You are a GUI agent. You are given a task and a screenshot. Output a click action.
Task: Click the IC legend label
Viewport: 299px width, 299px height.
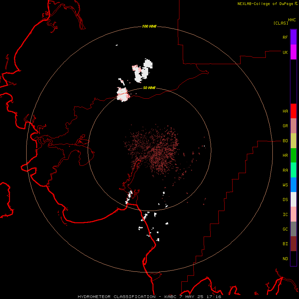285,215
